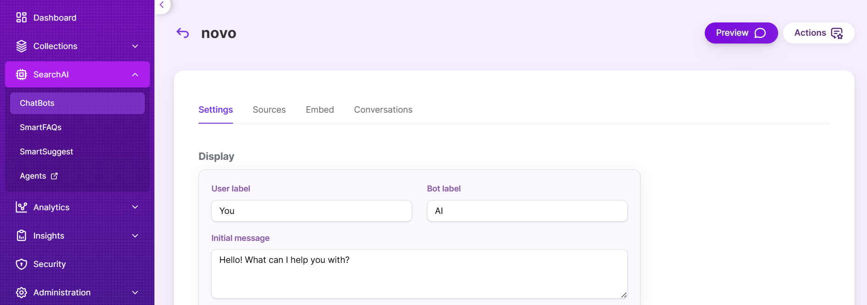This screenshot has width=867, height=305.
Task: Go to Dashboard in the sidebar
Action: point(55,17)
